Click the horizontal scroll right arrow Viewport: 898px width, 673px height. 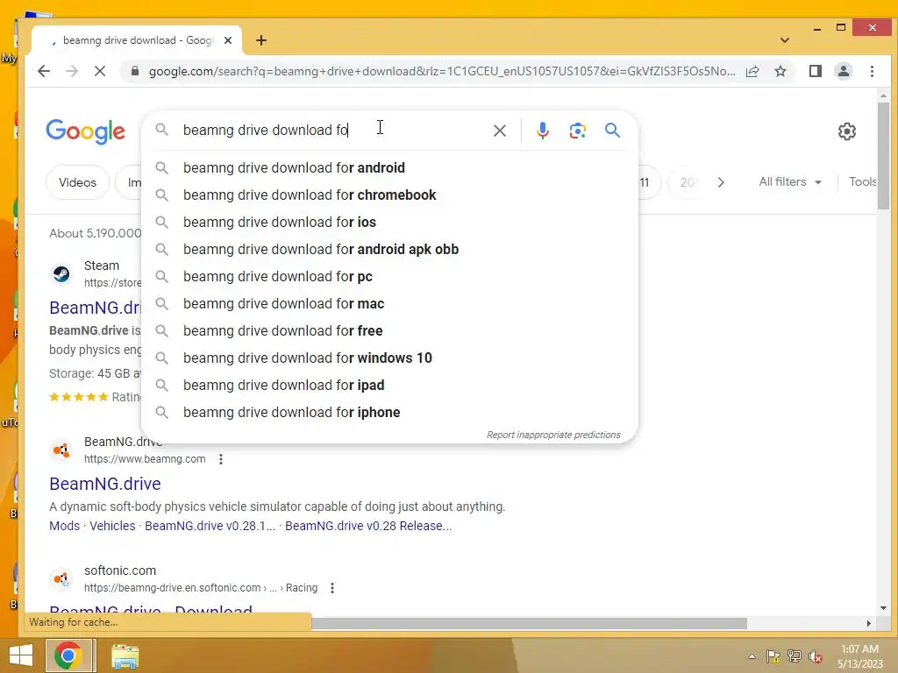pos(869,623)
